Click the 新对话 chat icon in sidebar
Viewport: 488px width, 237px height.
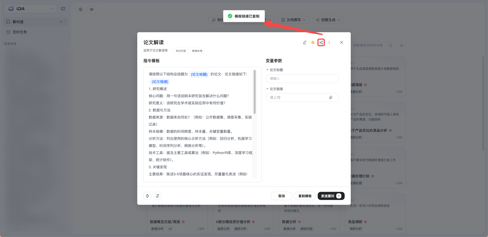tap(8, 22)
